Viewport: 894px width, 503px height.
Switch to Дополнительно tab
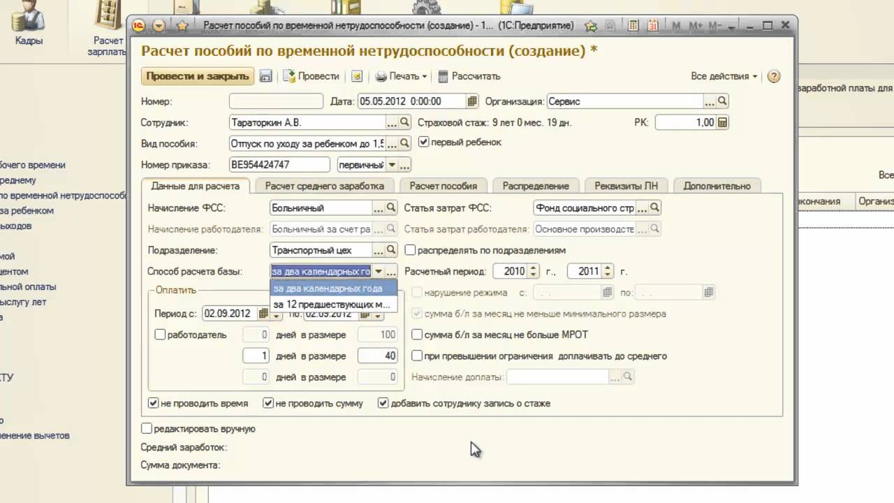tap(717, 186)
